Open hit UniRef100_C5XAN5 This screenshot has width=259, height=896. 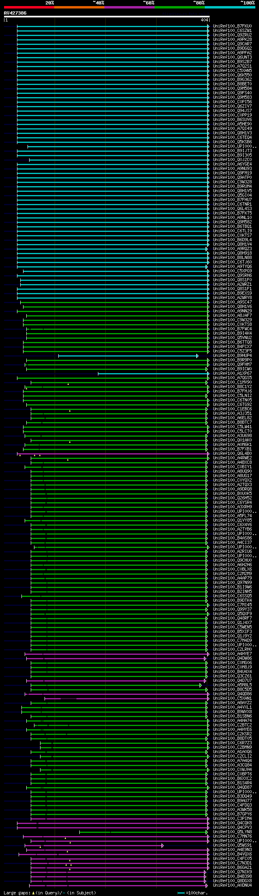coord(232,71)
